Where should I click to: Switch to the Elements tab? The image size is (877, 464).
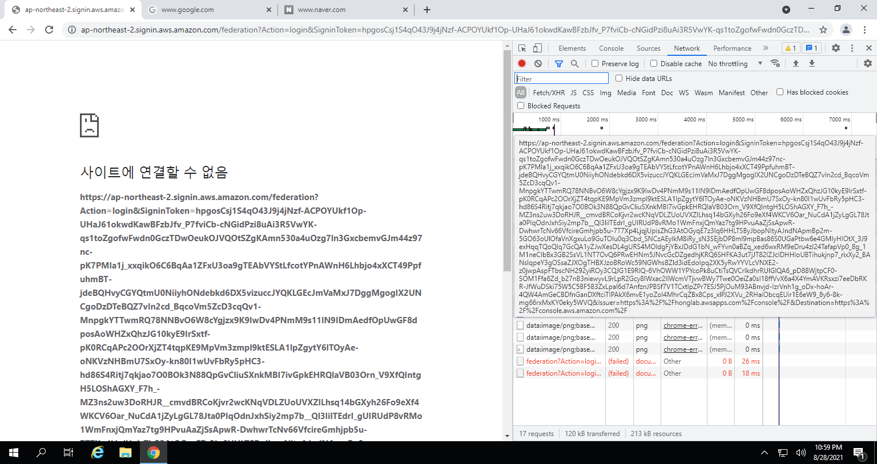click(572, 48)
